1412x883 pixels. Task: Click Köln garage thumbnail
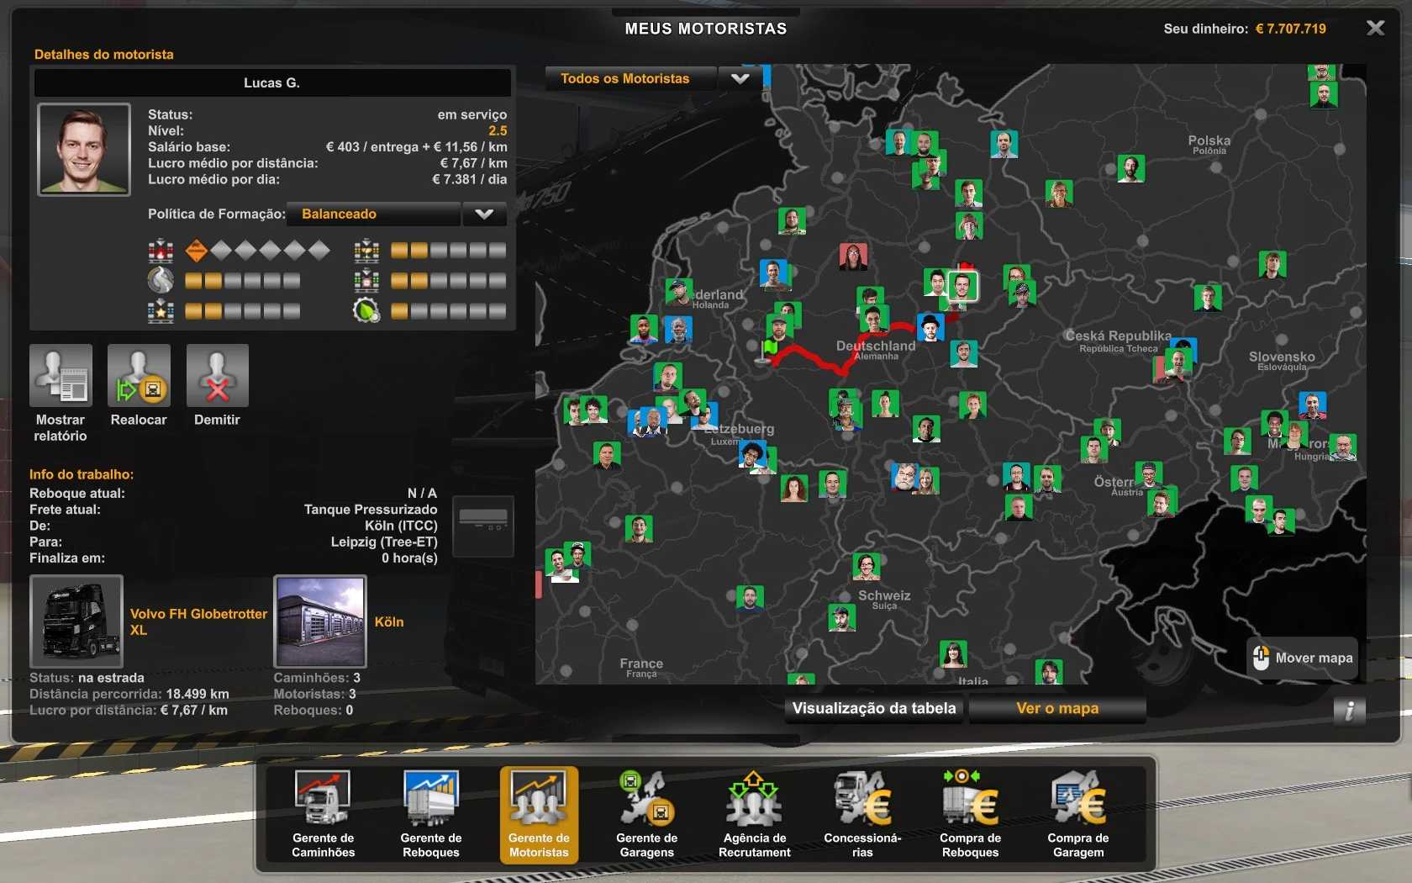[x=320, y=621]
